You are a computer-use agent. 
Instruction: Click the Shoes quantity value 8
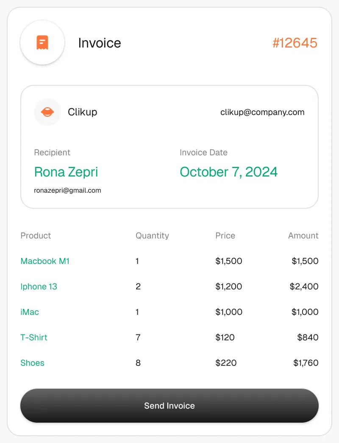pos(138,363)
